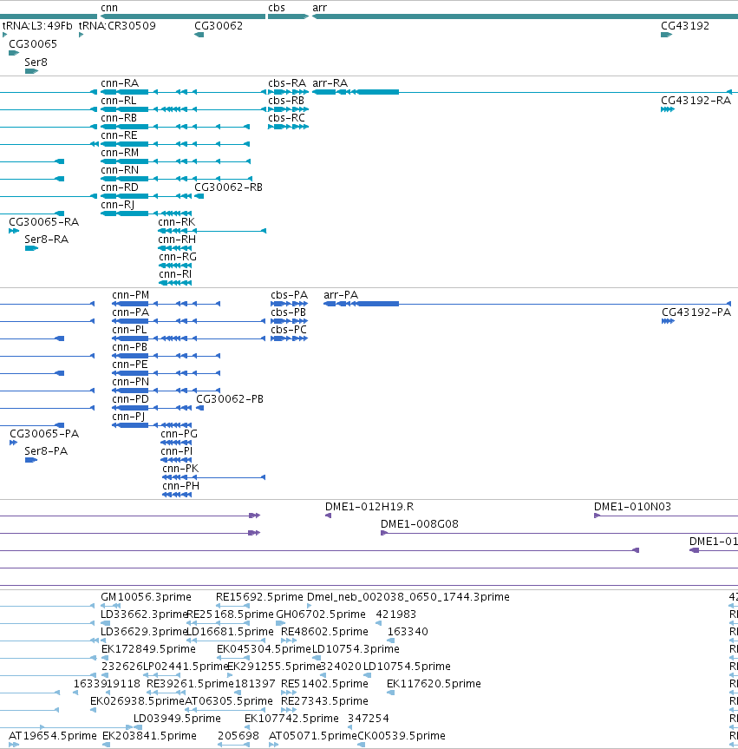Screen dimensions: 738x749
Task: Click the cnn-PH protein label
Action: (x=181, y=486)
